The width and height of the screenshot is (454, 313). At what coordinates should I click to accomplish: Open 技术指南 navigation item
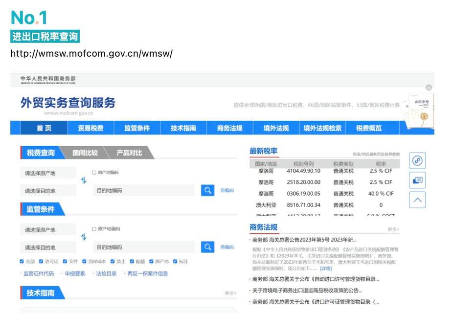pos(183,128)
